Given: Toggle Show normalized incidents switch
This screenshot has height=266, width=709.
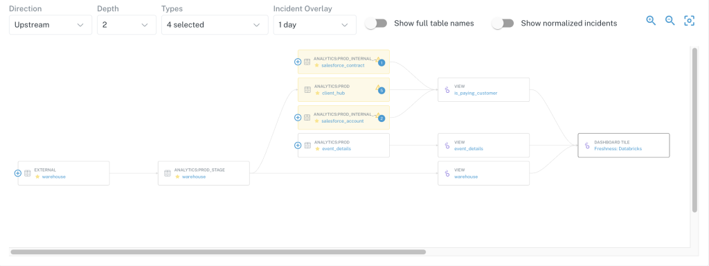Looking at the screenshot, I should point(503,23).
